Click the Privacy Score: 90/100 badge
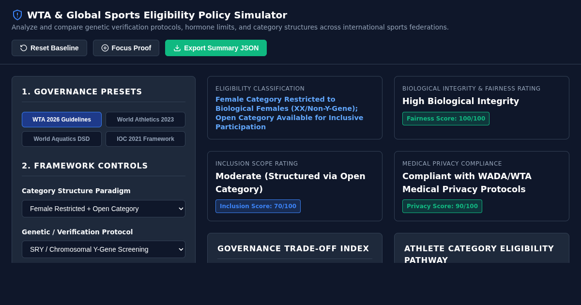 [442, 206]
